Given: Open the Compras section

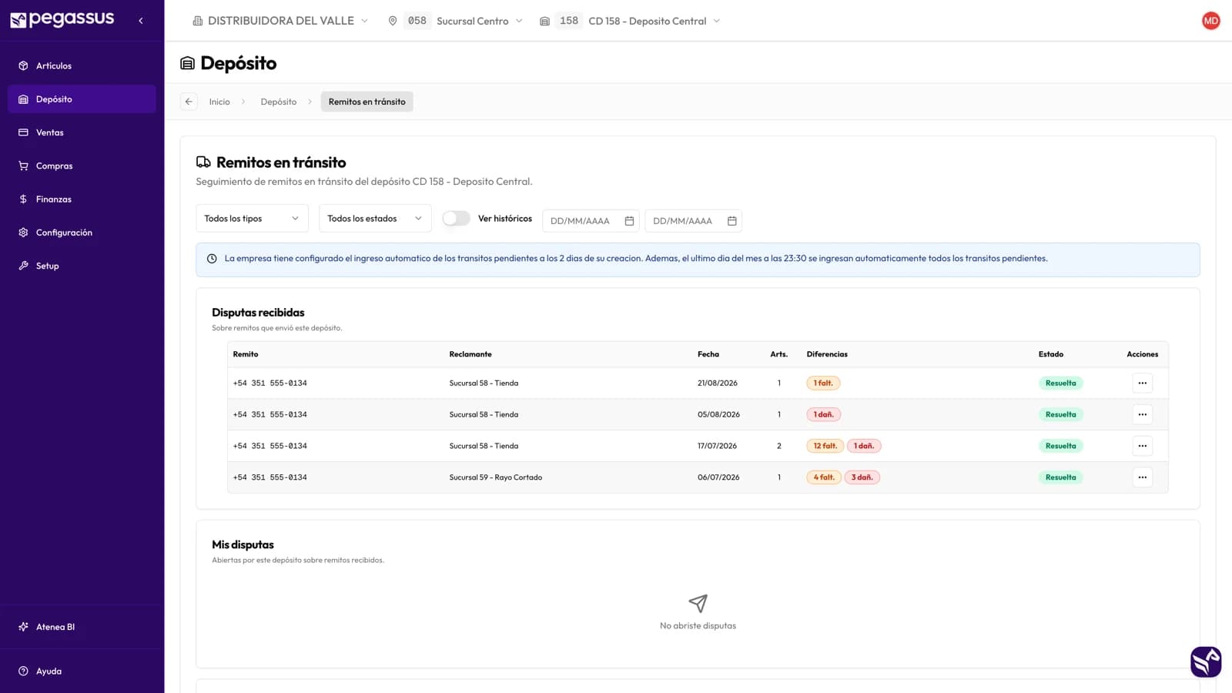Looking at the screenshot, I should click(x=82, y=166).
